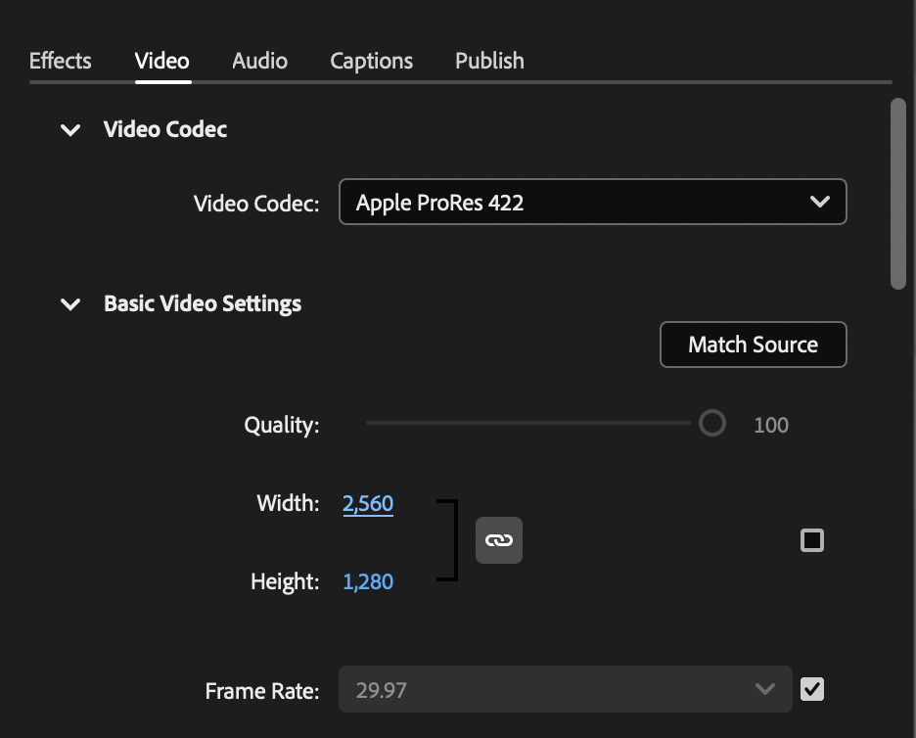This screenshot has width=916, height=738.
Task: Click the Height value 1,280
Action: click(x=368, y=582)
